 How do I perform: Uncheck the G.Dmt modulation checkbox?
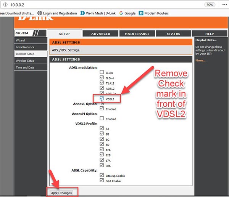tap(102, 77)
